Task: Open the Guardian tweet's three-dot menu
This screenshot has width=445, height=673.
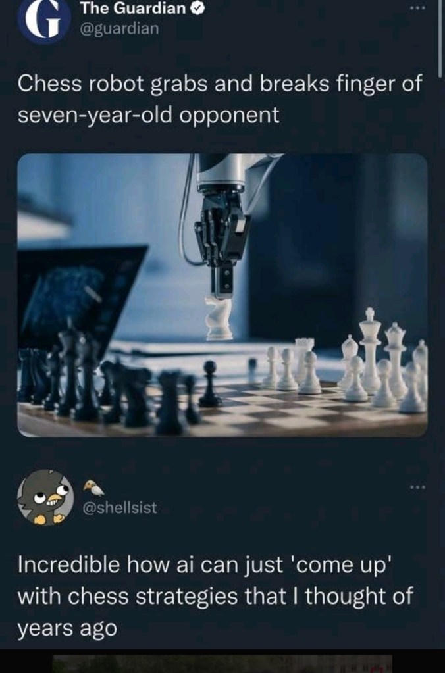Action: pos(417,8)
